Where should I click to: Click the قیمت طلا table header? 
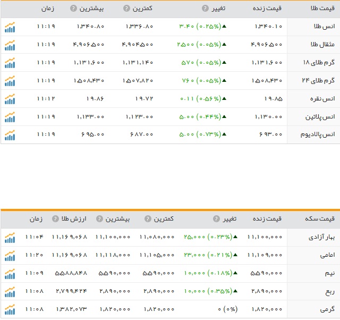tap(322, 9)
